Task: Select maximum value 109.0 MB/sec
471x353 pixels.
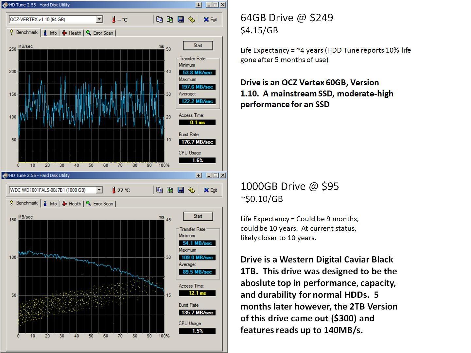Action: point(197,258)
